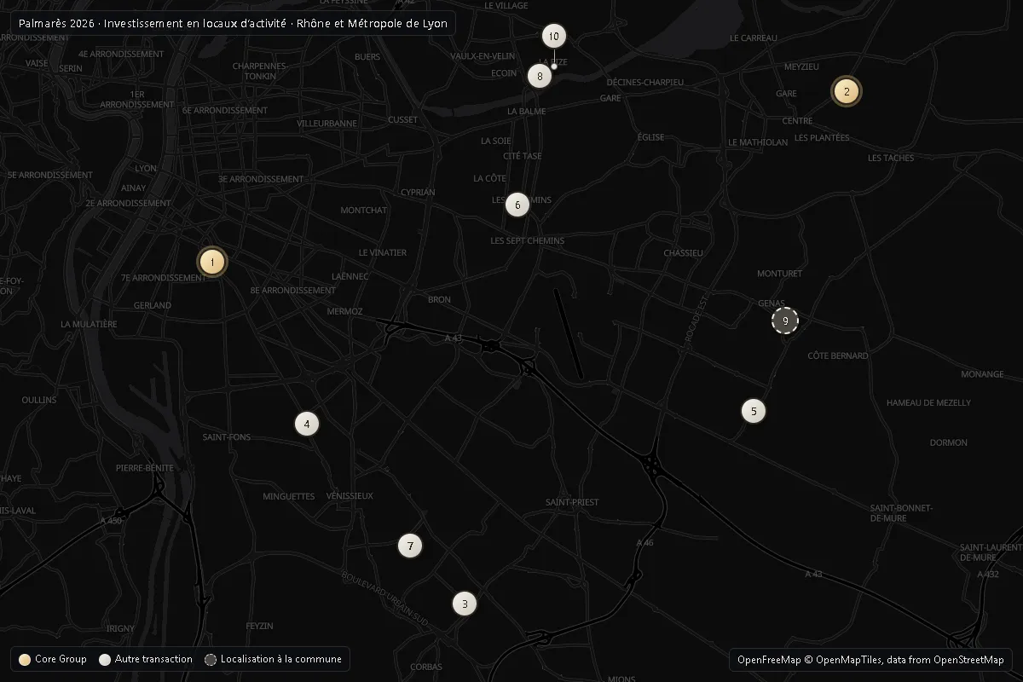Open map marker number 6
This screenshot has width=1023, height=682.
pos(517,205)
